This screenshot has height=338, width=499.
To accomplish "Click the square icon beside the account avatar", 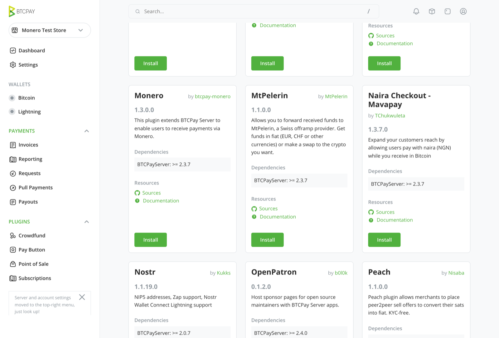I will 448,12.
